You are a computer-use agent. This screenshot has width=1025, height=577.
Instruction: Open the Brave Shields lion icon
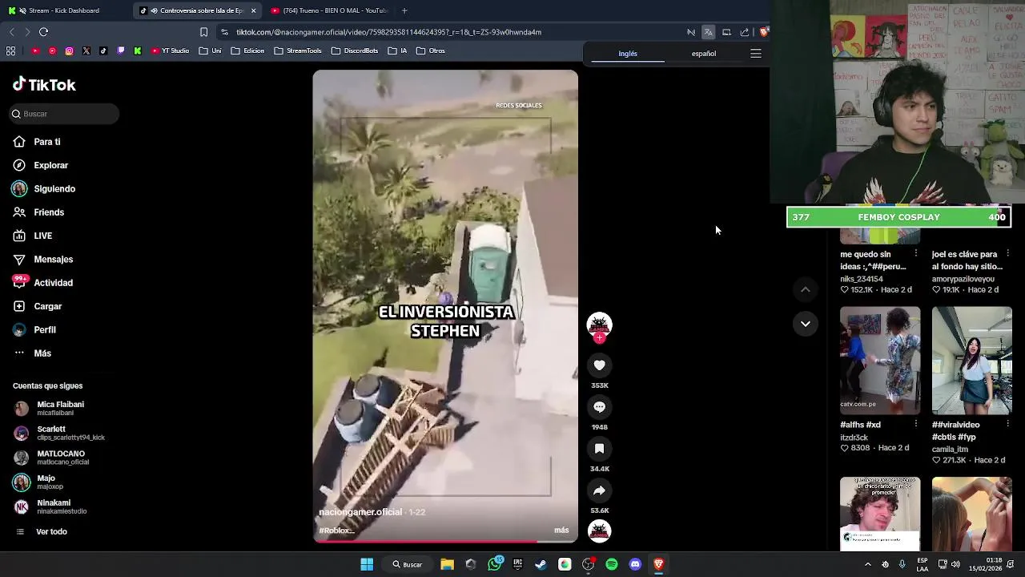click(764, 32)
